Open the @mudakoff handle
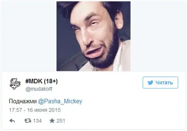187x131 pixels. [x=39, y=89]
